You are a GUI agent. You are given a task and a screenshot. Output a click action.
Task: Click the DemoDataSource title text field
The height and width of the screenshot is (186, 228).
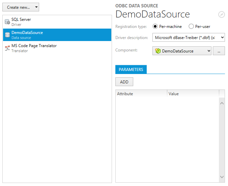point(153,14)
